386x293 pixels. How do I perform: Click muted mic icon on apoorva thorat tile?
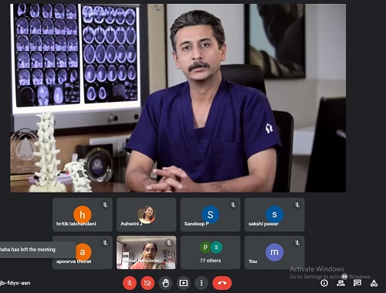(105, 243)
